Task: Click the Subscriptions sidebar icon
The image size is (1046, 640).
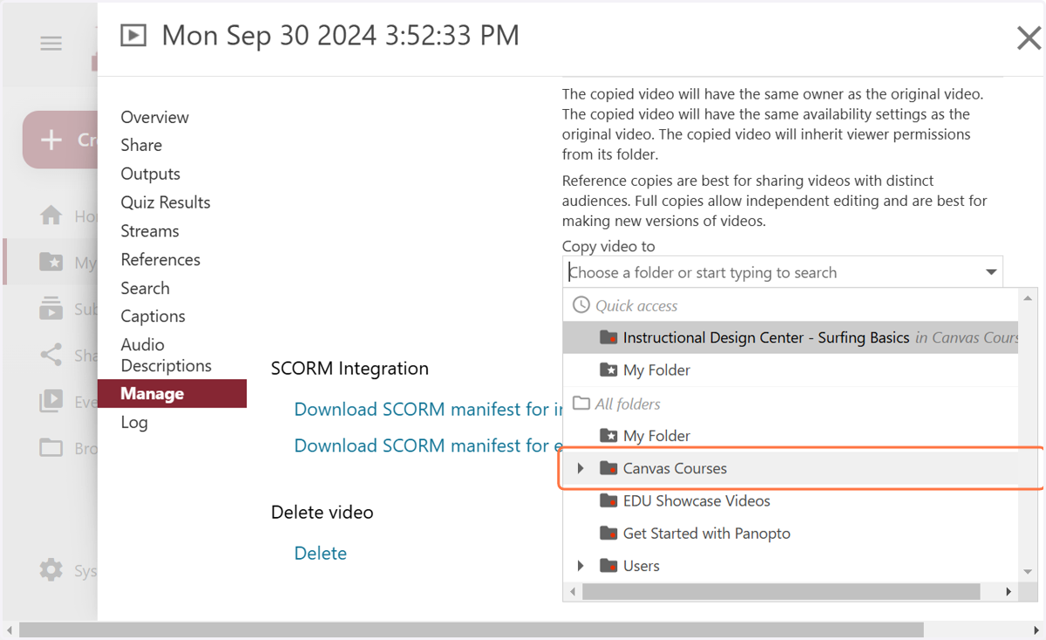Action: point(51,309)
